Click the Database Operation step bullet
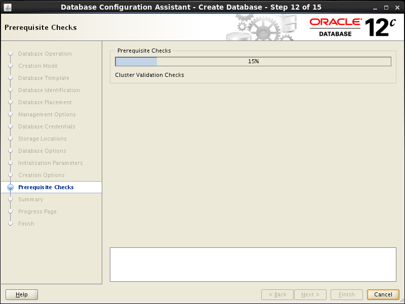The width and height of the screenshot is (405, 304). pos(10,54)
